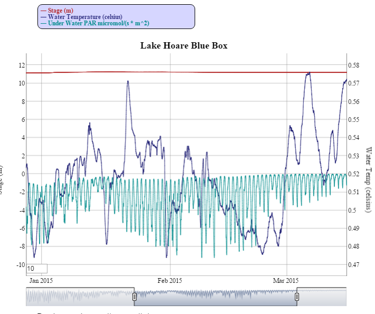Click the 0.47 tick label on the right axis

coord(355,264)
